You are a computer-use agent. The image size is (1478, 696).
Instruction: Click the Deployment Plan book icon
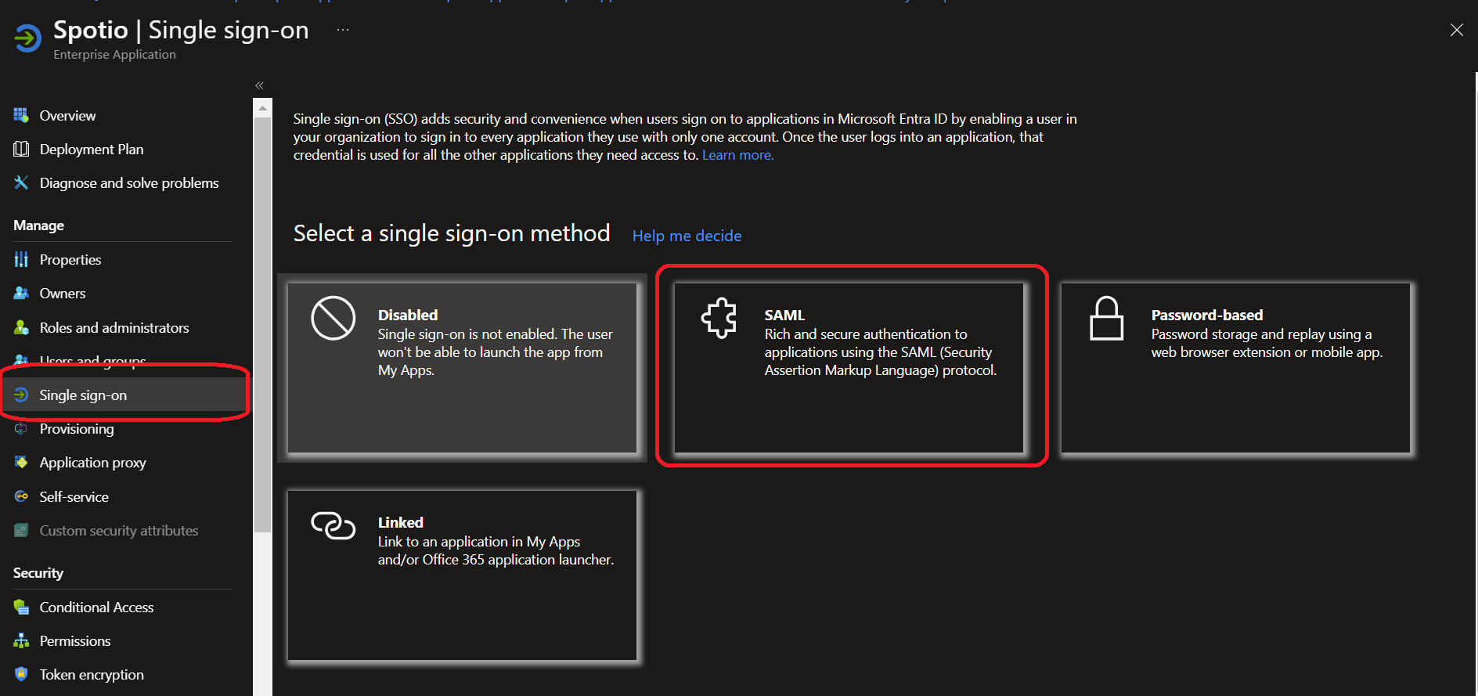pyautogui.click(x=21, y=149)
